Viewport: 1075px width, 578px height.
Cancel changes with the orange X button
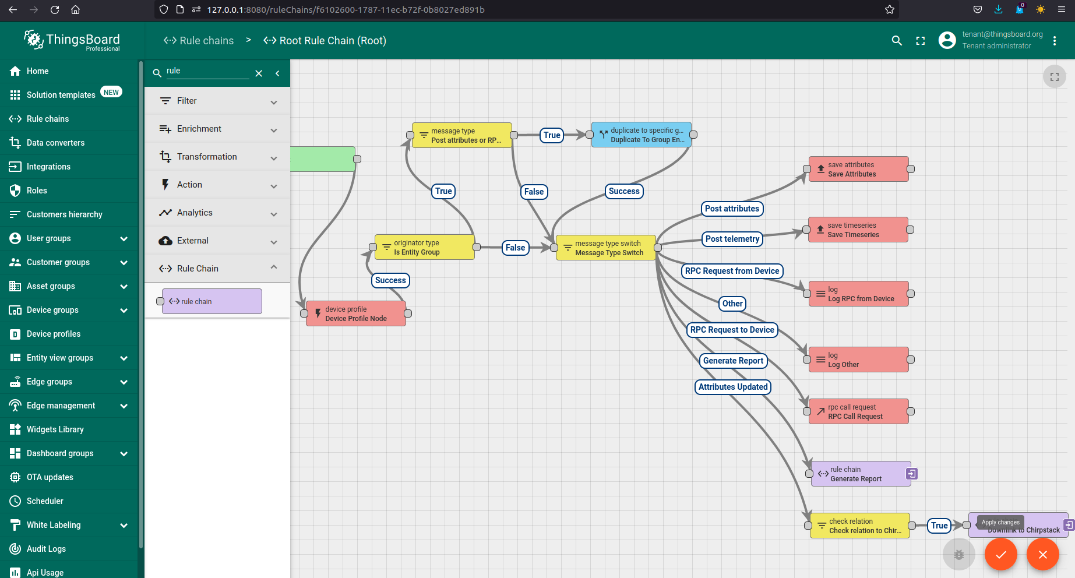click(1043, 555)
